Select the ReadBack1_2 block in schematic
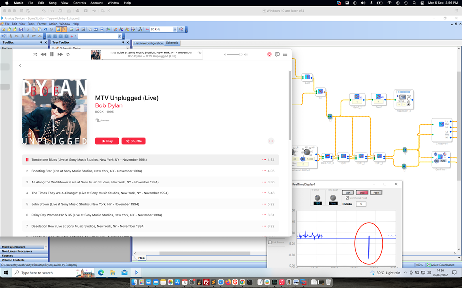The height and width of the screenshot is (288, 462). 404,100
